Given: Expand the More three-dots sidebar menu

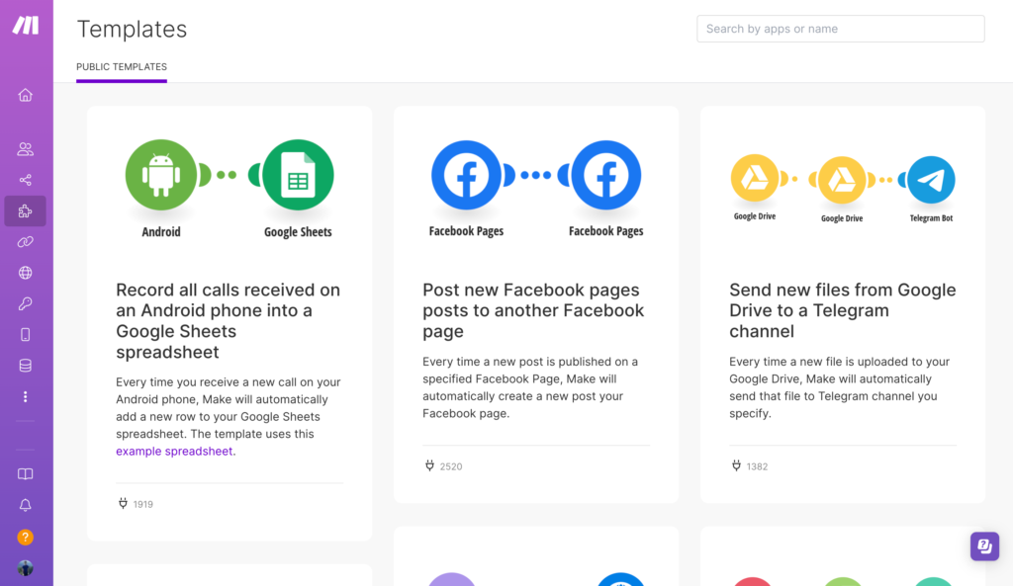Looking at the screenshot, I should coord(25,397).
